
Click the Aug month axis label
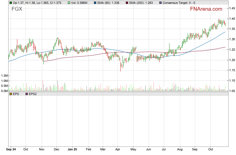click(179, 150)
